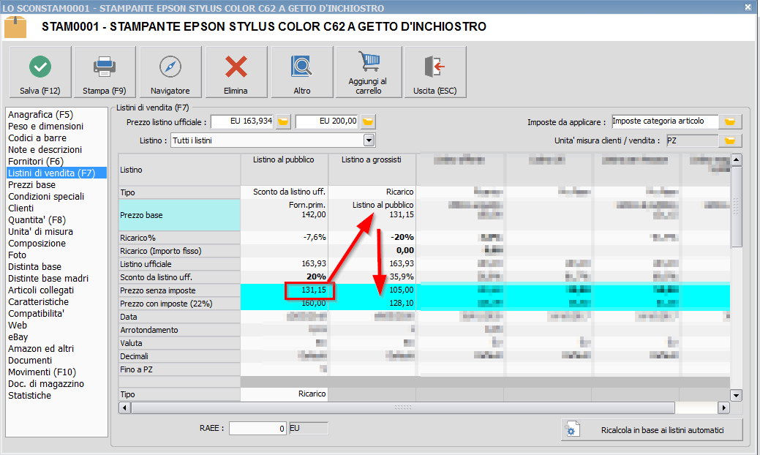Open the Peso e dimensioni section
Viewport: 760px width, 455px height.
tap(45, 126)
